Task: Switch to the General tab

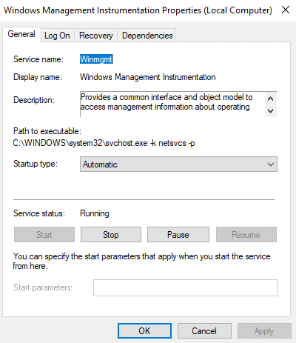Action: pos(21,34)
